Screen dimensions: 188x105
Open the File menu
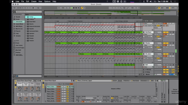point(23,1)
